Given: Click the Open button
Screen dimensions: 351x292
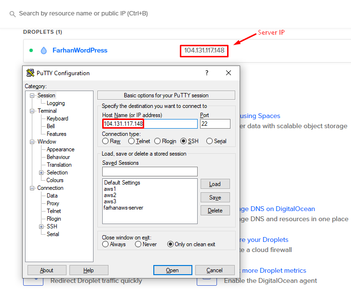Looking at the screenshot, I should point(173,270).
